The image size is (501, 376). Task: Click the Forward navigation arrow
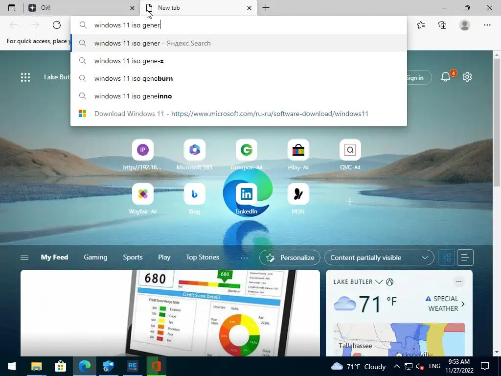35,25
